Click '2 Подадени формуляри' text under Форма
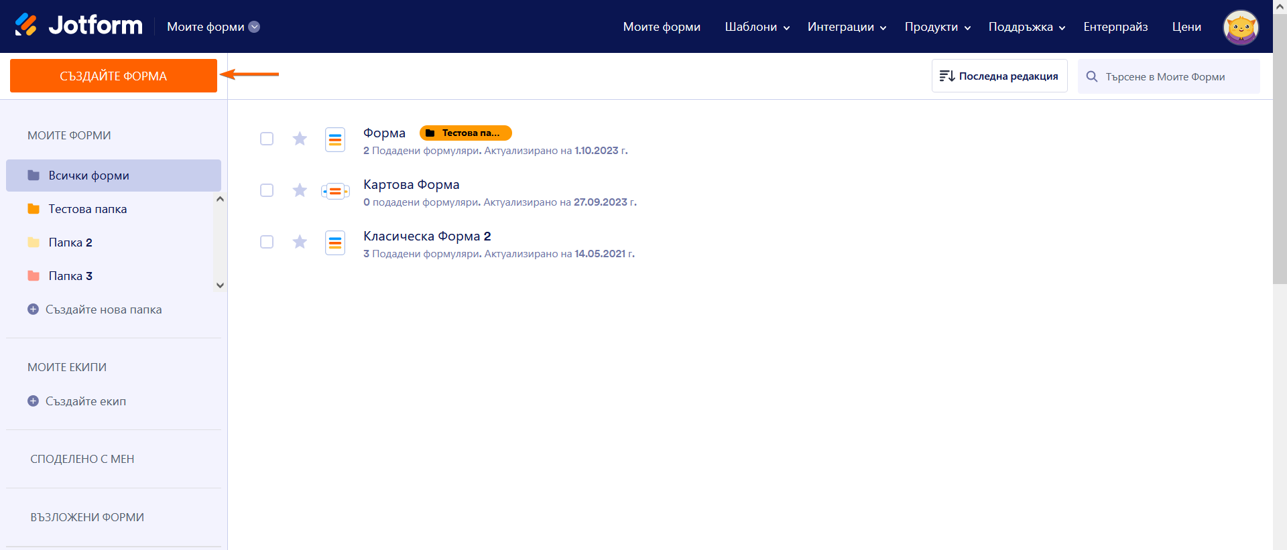The height and width of the screenshot is (550, 1287). [422, 151]
